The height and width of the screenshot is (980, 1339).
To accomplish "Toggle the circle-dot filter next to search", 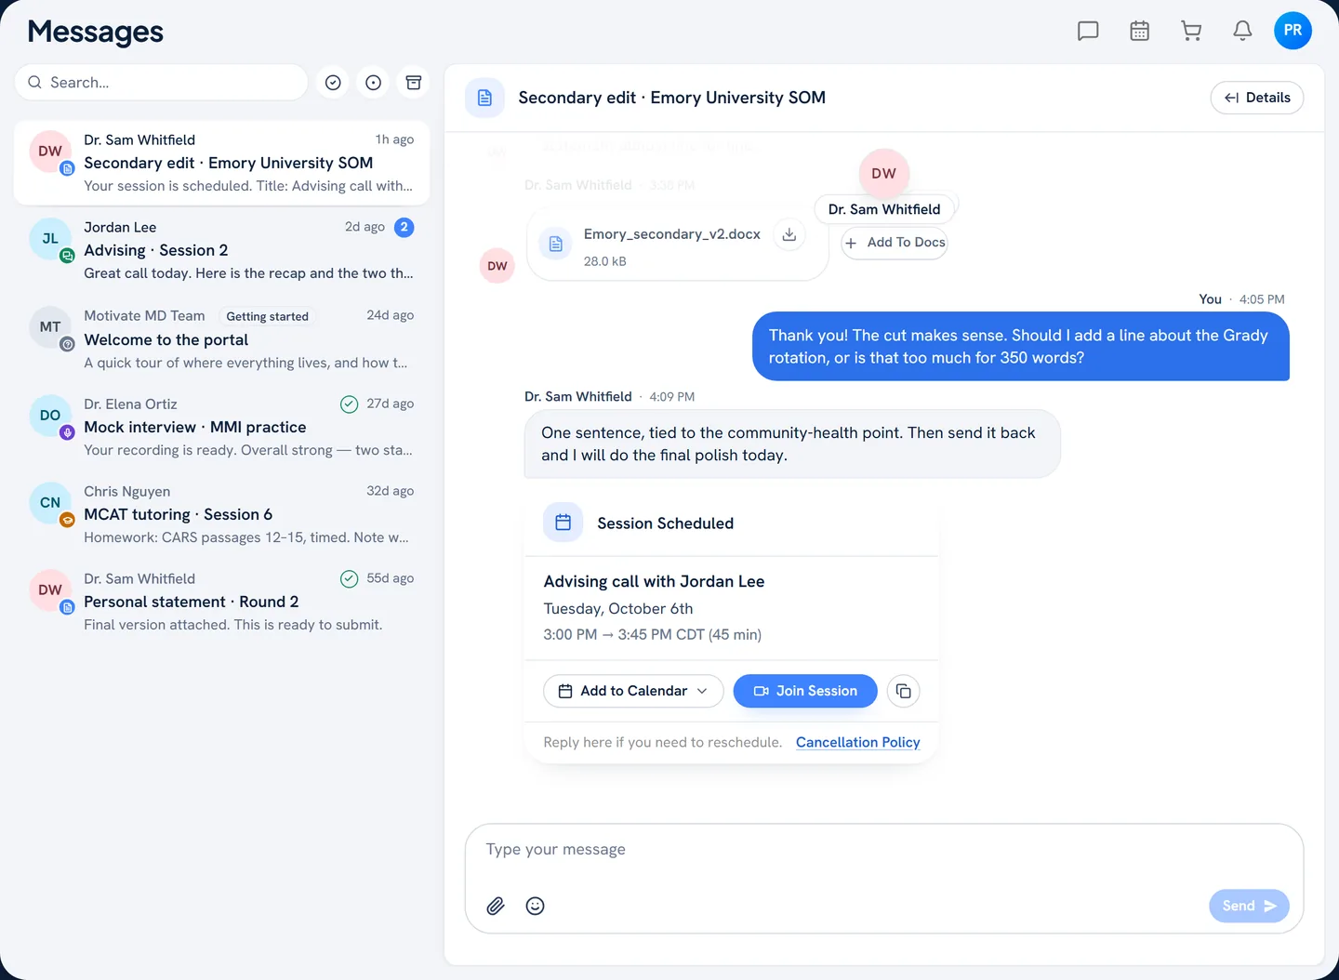I will tap(373, 83).
